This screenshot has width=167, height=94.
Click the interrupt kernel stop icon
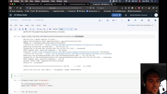click(x=44, y=29)
